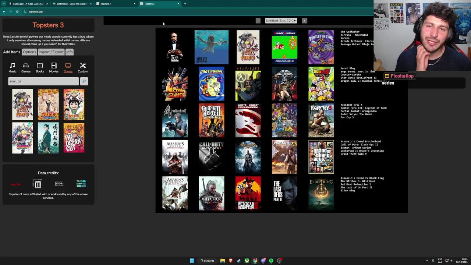
Task: Click the Metal Slug cover in chart
Action: pyautogui.click(x=175, y=84)
